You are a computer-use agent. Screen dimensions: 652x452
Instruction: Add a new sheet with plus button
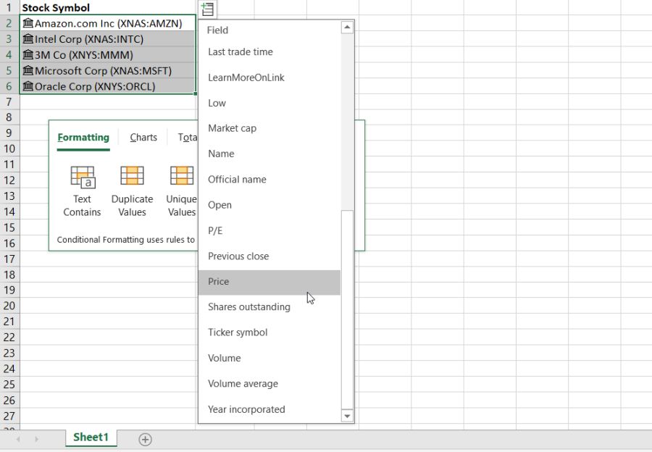coord(145,440)
